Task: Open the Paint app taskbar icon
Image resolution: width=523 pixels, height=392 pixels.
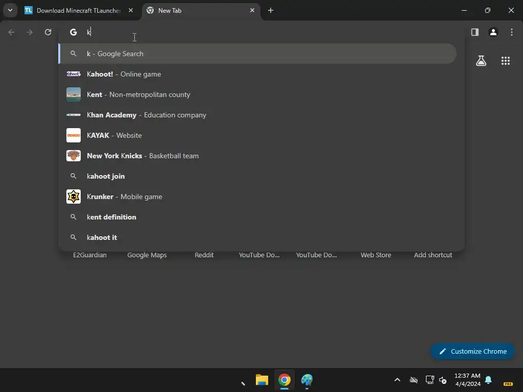Action: [x=307, y=380]
